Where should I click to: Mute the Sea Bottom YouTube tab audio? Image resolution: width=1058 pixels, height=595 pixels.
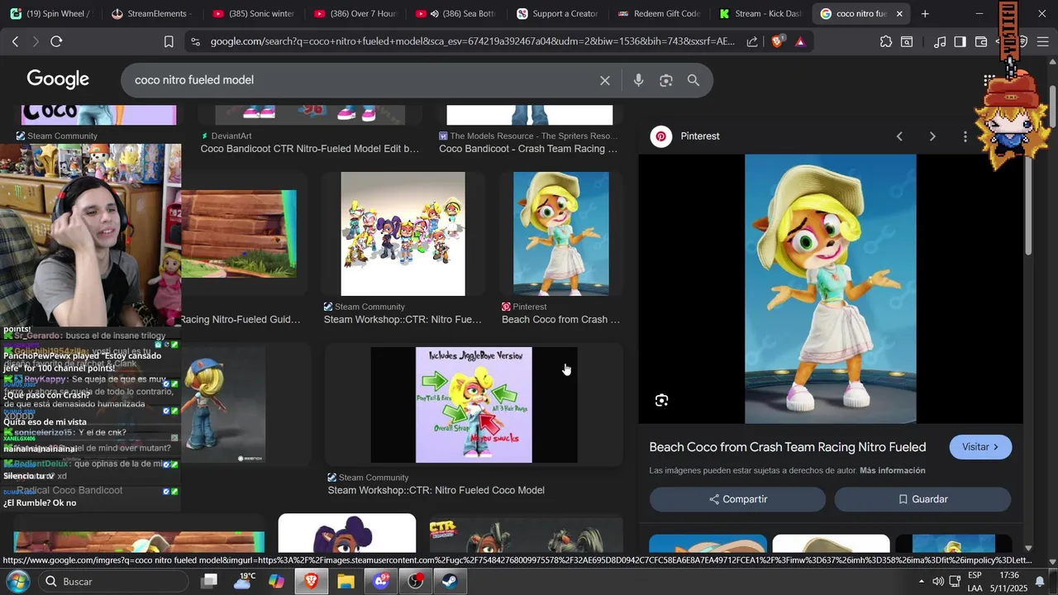tap(434, 13)
